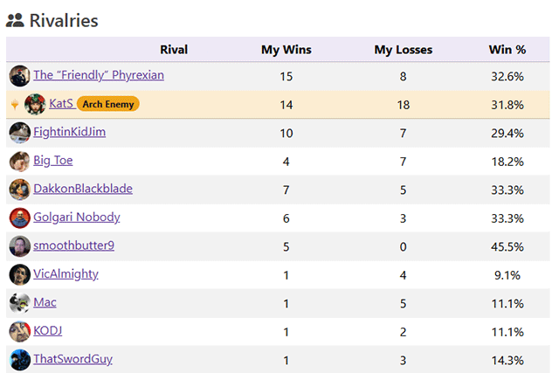Open KODJ profile link
The image size is (559, 373).
pos(47,331)
